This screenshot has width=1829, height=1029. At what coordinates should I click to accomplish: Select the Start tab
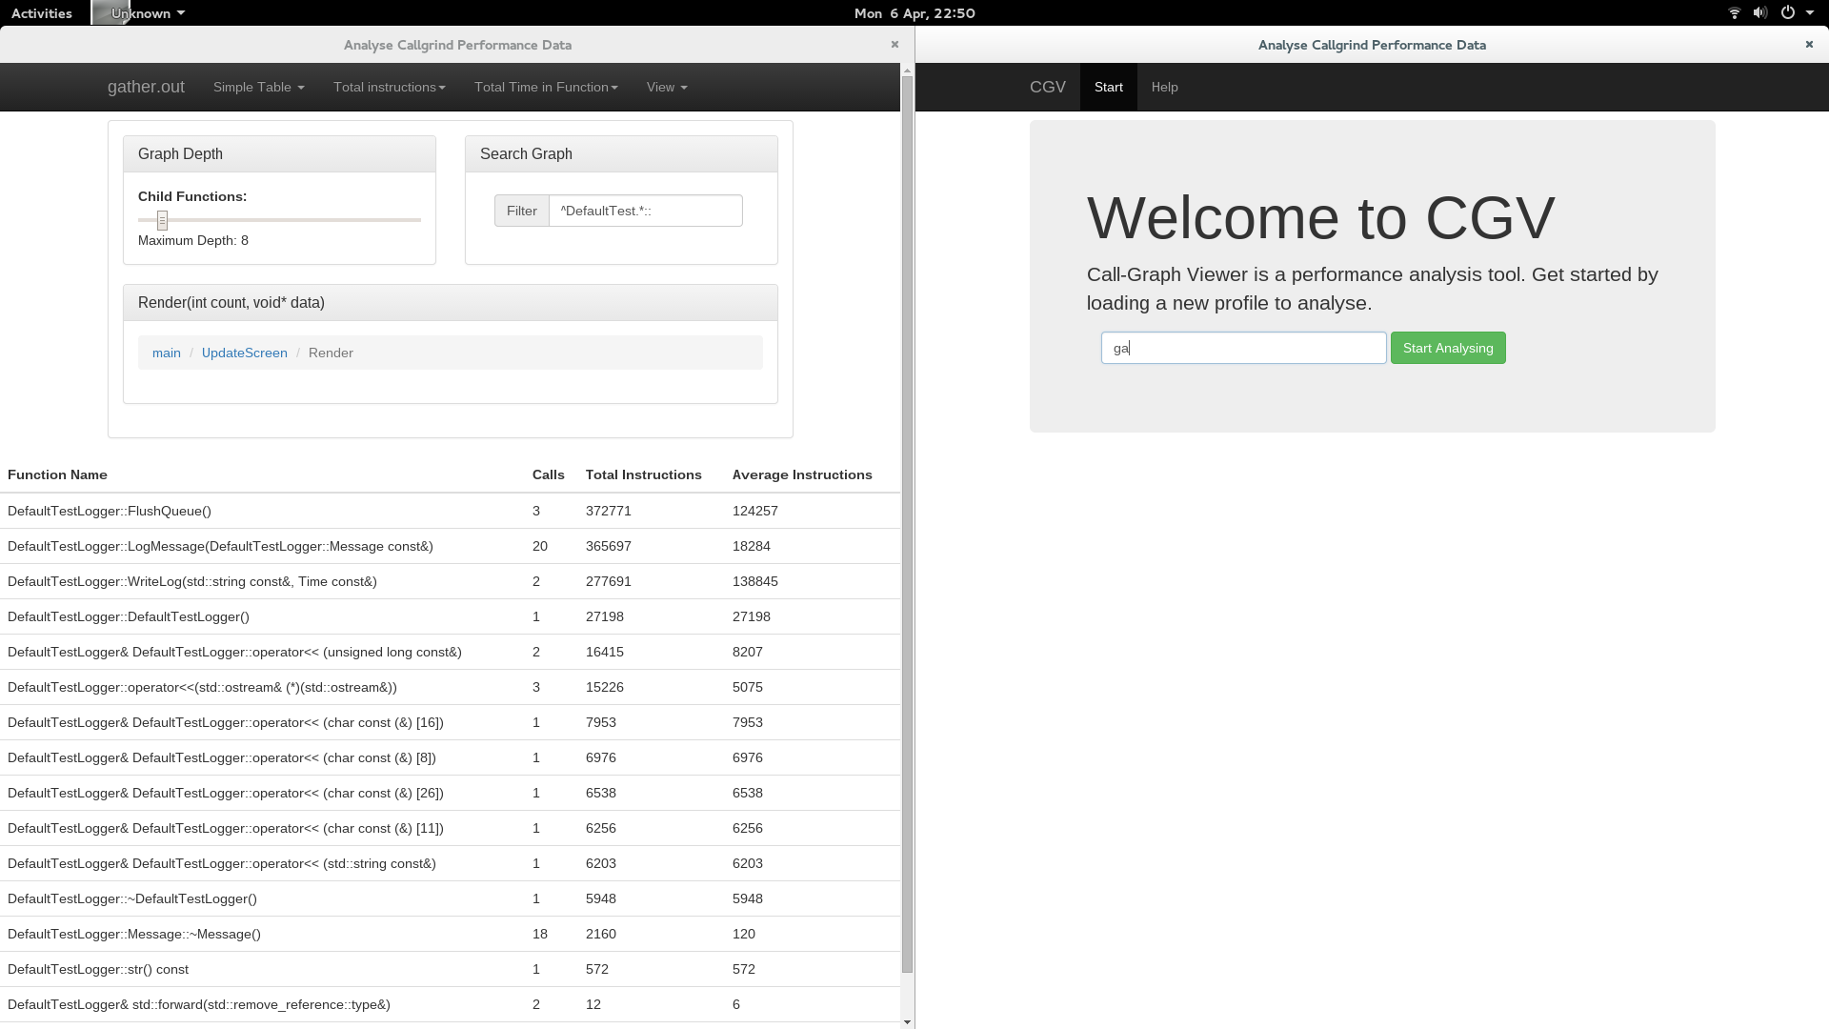[x=1108, y=87]
